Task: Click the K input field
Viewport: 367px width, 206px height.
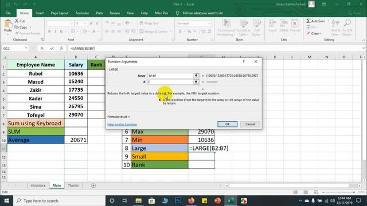Action: 171,82
